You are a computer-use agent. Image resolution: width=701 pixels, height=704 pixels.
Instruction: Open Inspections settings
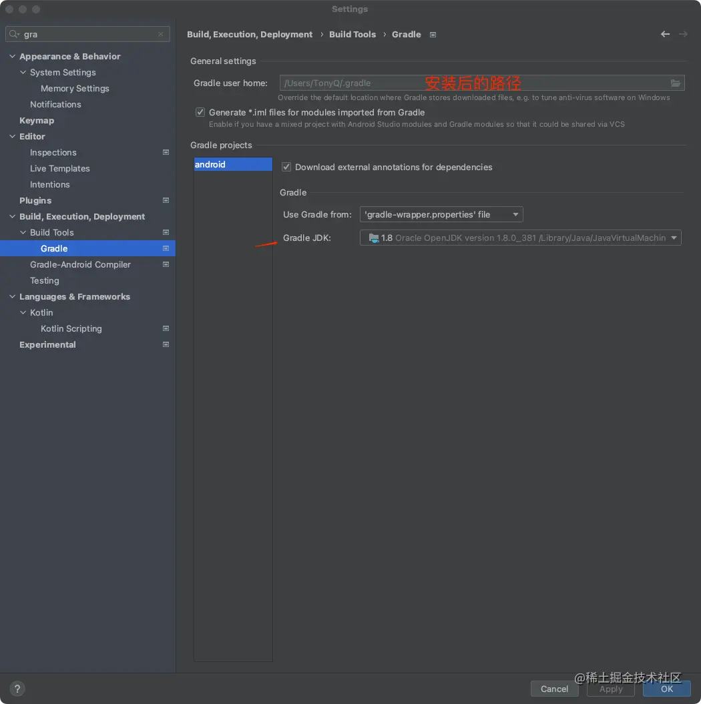(x=53, y=153)
